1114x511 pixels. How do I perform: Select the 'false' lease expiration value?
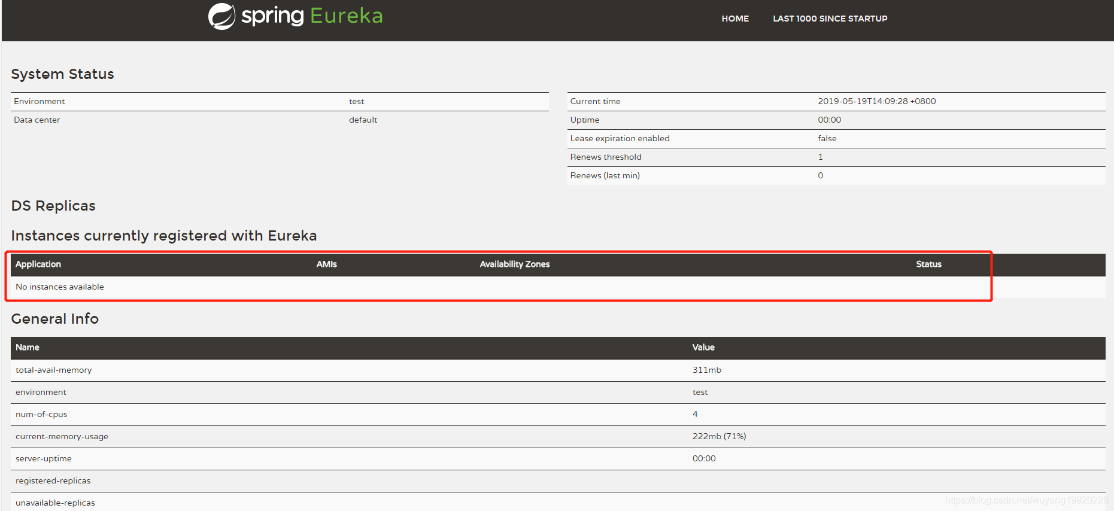pyautogui.click(x=827, y=138)
